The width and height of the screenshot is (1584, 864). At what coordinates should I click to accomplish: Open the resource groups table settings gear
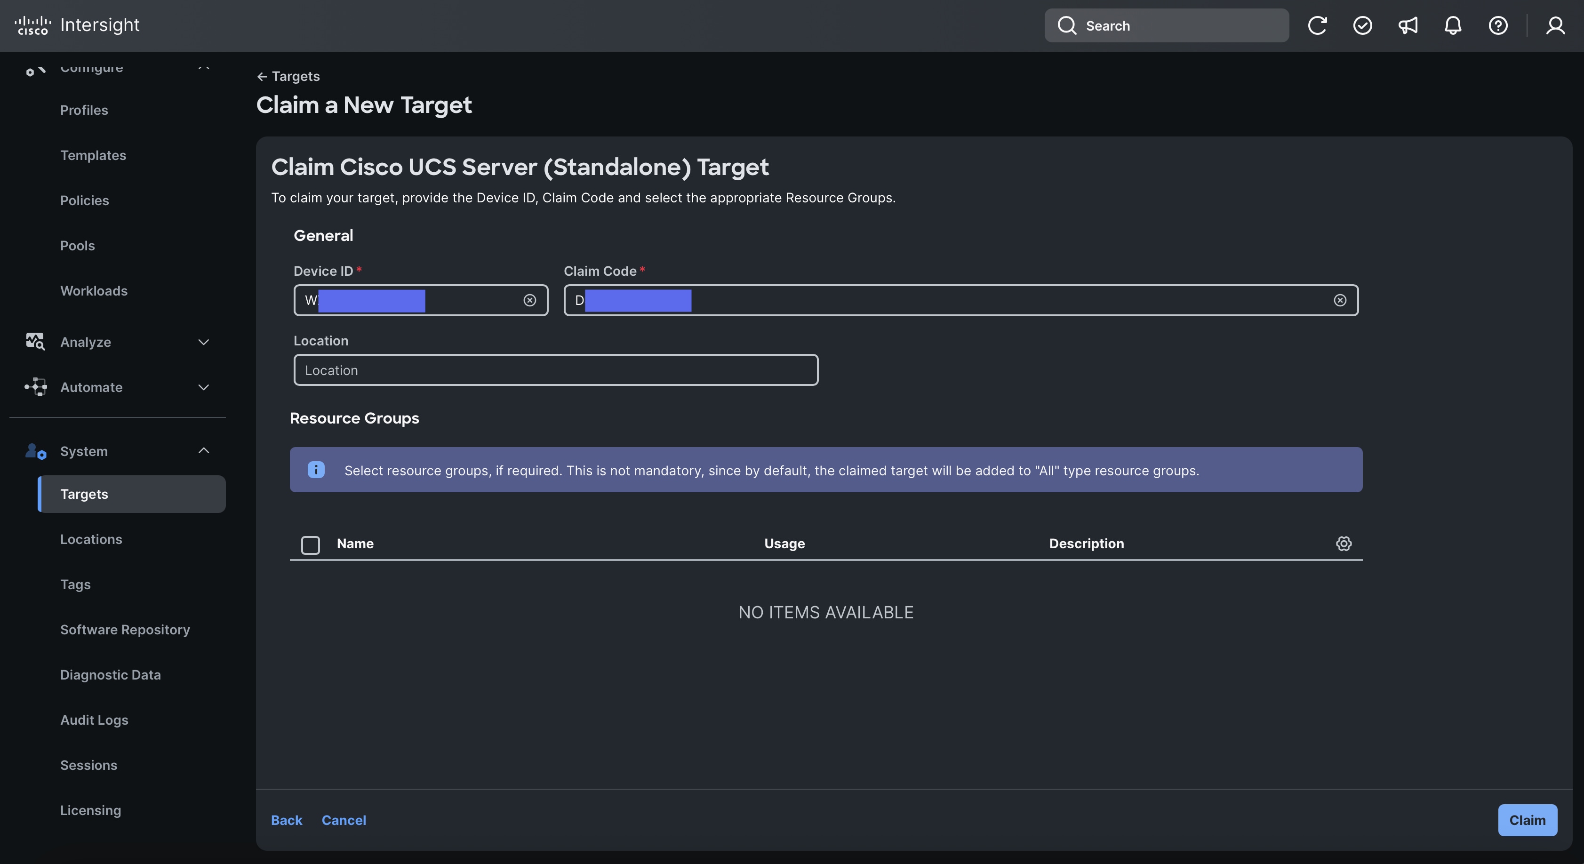point(1344,544)
